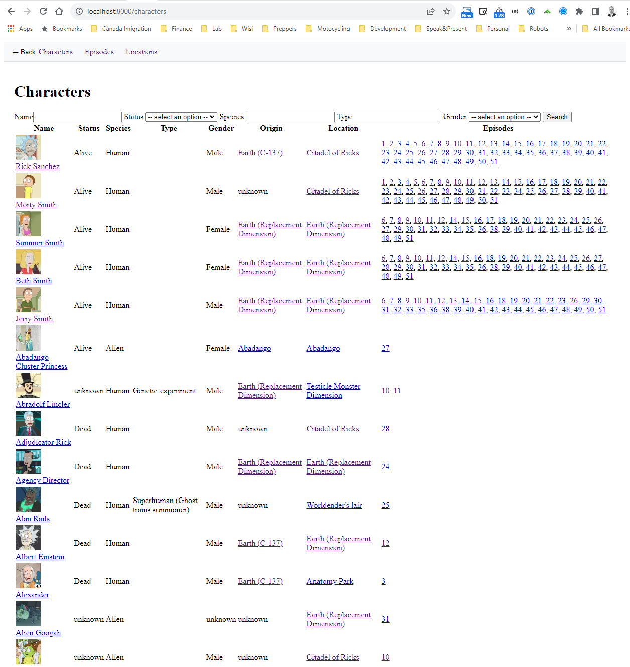Click the Search button
This screenshot has height=667, width=630.
pos(557,117)
